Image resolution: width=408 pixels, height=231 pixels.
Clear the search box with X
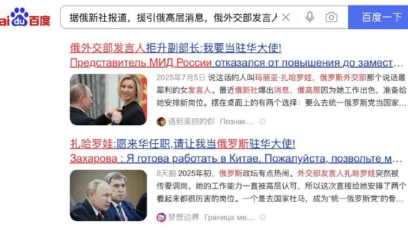pos(286,17)
